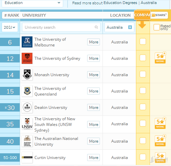Open the Deakin University logo

click(x=27, y=108)
